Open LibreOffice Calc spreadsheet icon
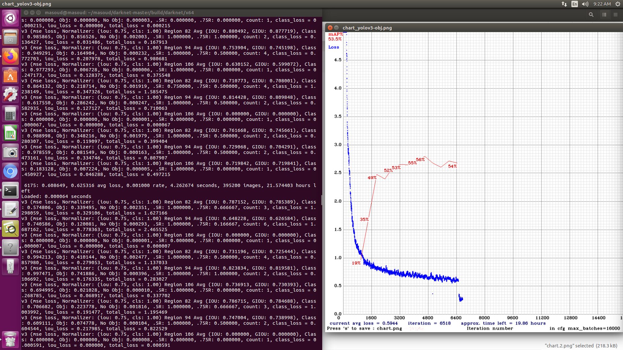623x350 pixels. point(10,133)
